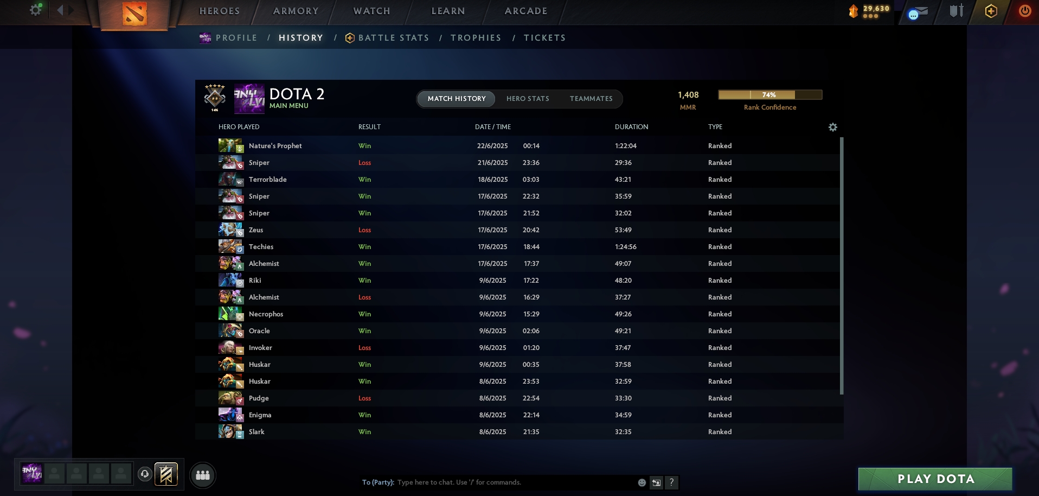
Task: Toggle the party voice headset icon
Action: [145, 474]
